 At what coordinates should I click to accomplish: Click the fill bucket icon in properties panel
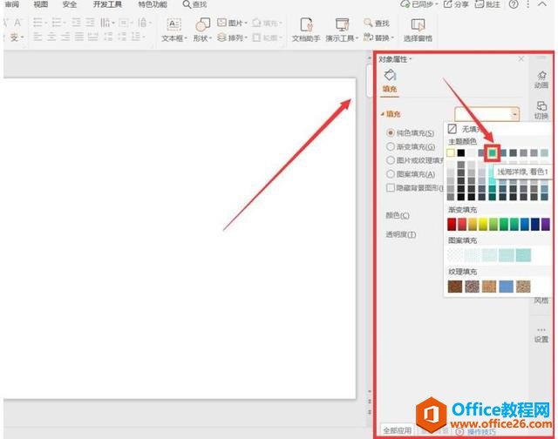(390, 75)
